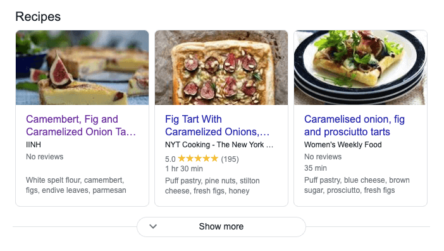444x251 pixels.
Task: Click ingredients text listing white spelt flour
Action: (76, 185)
